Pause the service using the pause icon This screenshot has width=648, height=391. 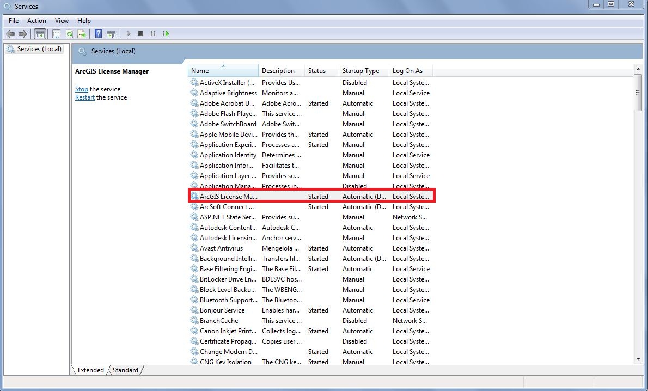pyautogui.click(x=152, y=33)
